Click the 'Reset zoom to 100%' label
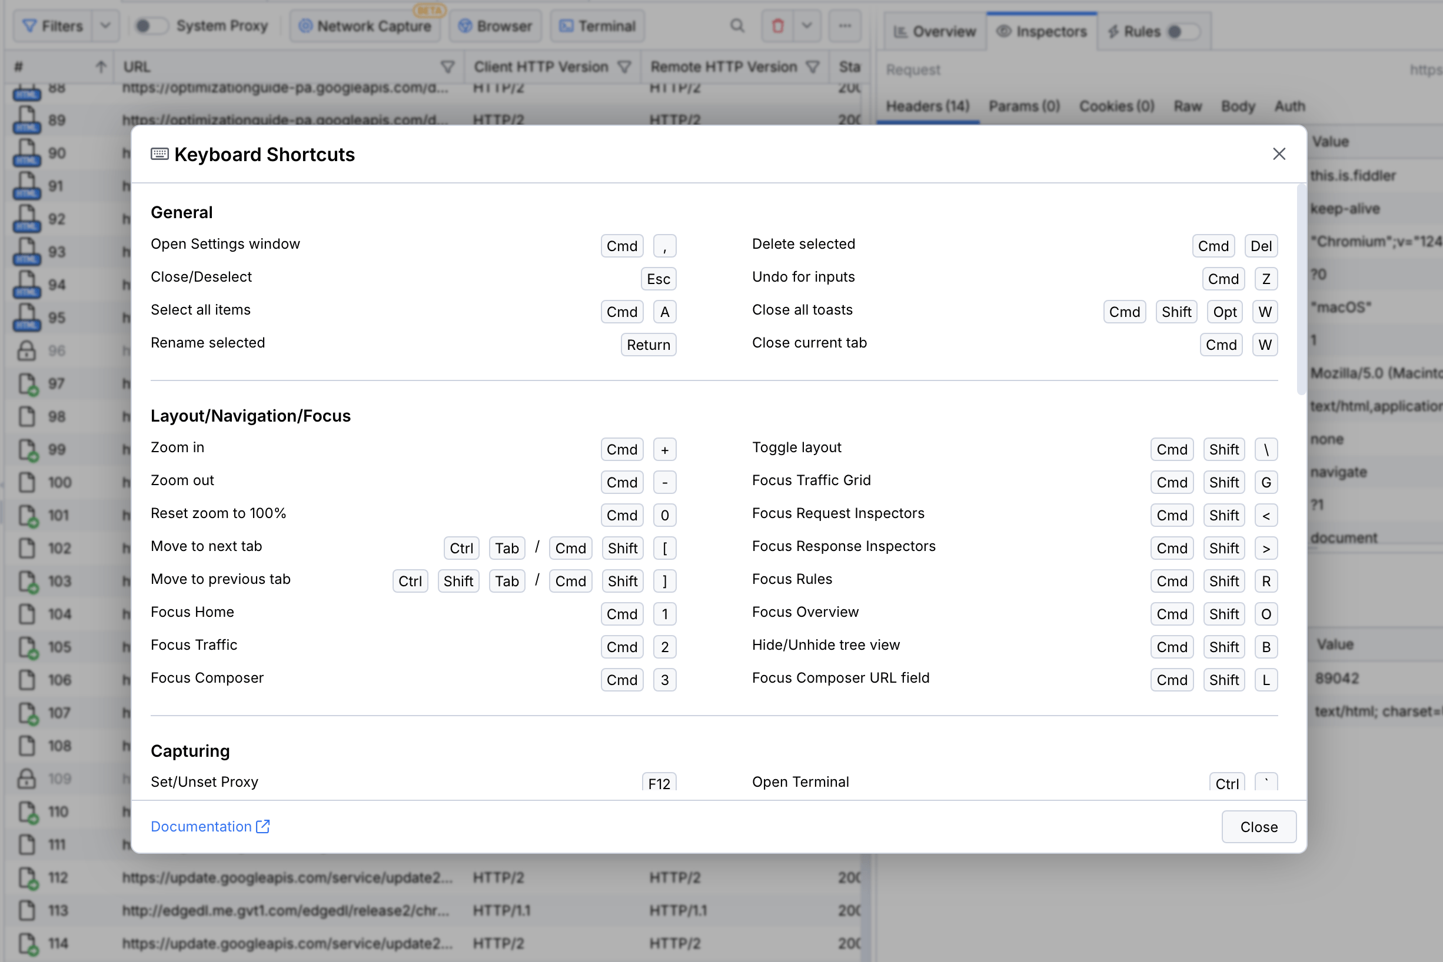This screenshot has height=962, width=1443. [218, 513]
